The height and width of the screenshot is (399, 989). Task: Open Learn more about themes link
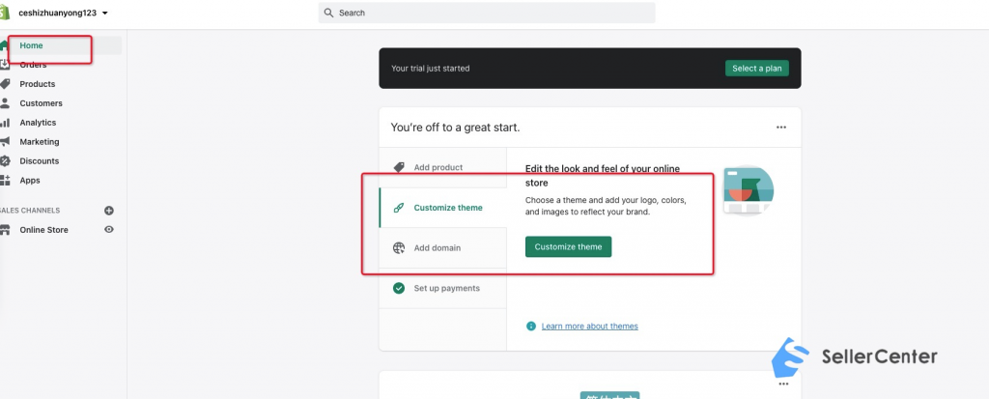590,327
